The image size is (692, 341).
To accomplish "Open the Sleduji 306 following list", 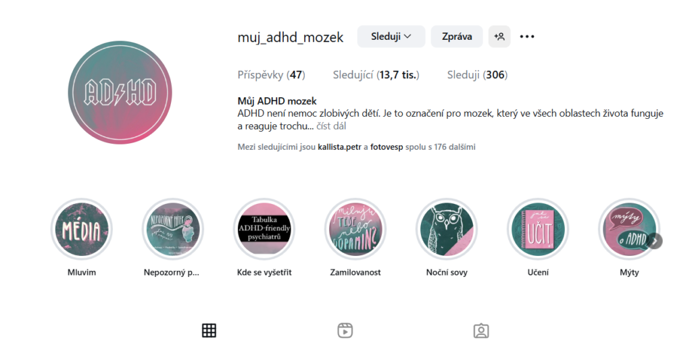I will pos(478,76).
